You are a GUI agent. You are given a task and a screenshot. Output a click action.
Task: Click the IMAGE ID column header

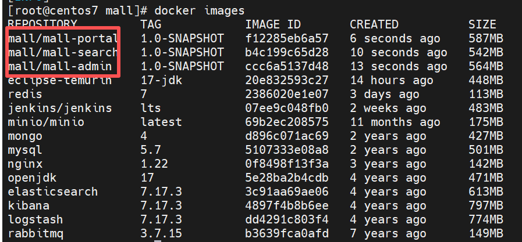[x=273, y=24]
